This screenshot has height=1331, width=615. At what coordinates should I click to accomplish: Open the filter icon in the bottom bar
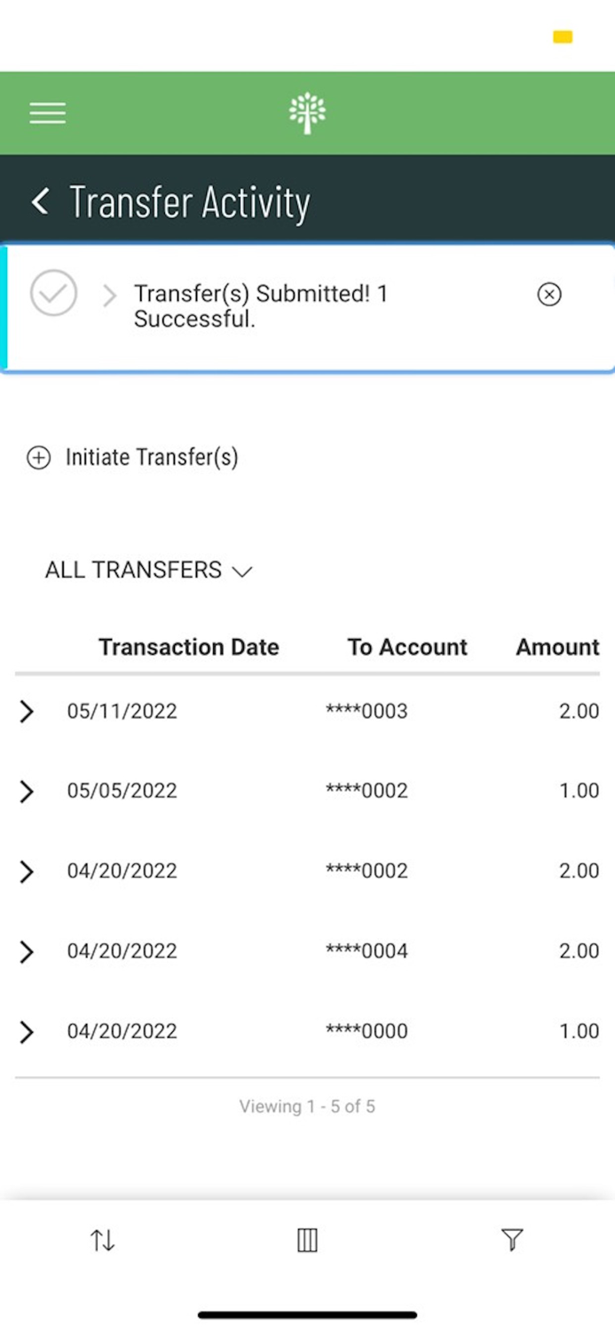513,1240
